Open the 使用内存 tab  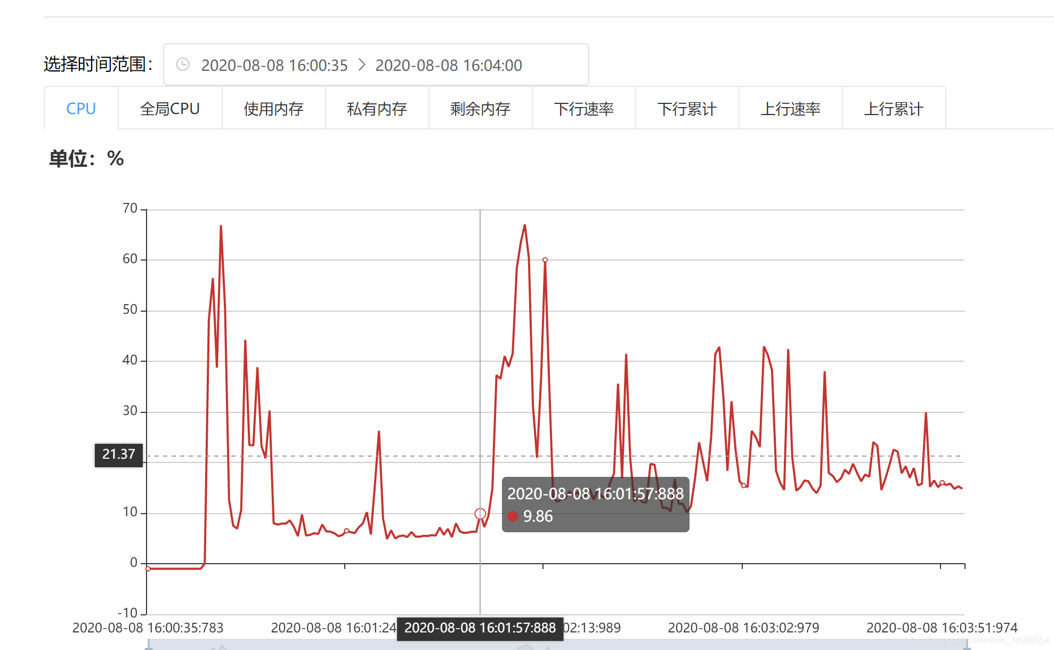click(273, 109)
